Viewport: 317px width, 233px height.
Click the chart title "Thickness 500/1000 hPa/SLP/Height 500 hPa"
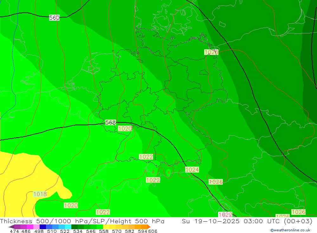click(x=82, y=221)
